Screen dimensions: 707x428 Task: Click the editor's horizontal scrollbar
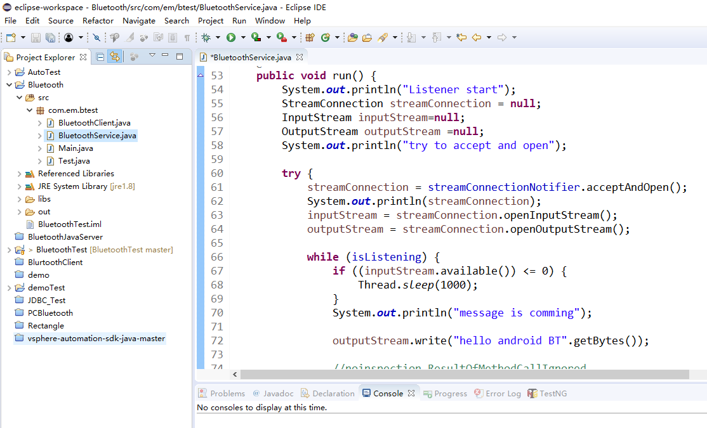tap(463, 375)
